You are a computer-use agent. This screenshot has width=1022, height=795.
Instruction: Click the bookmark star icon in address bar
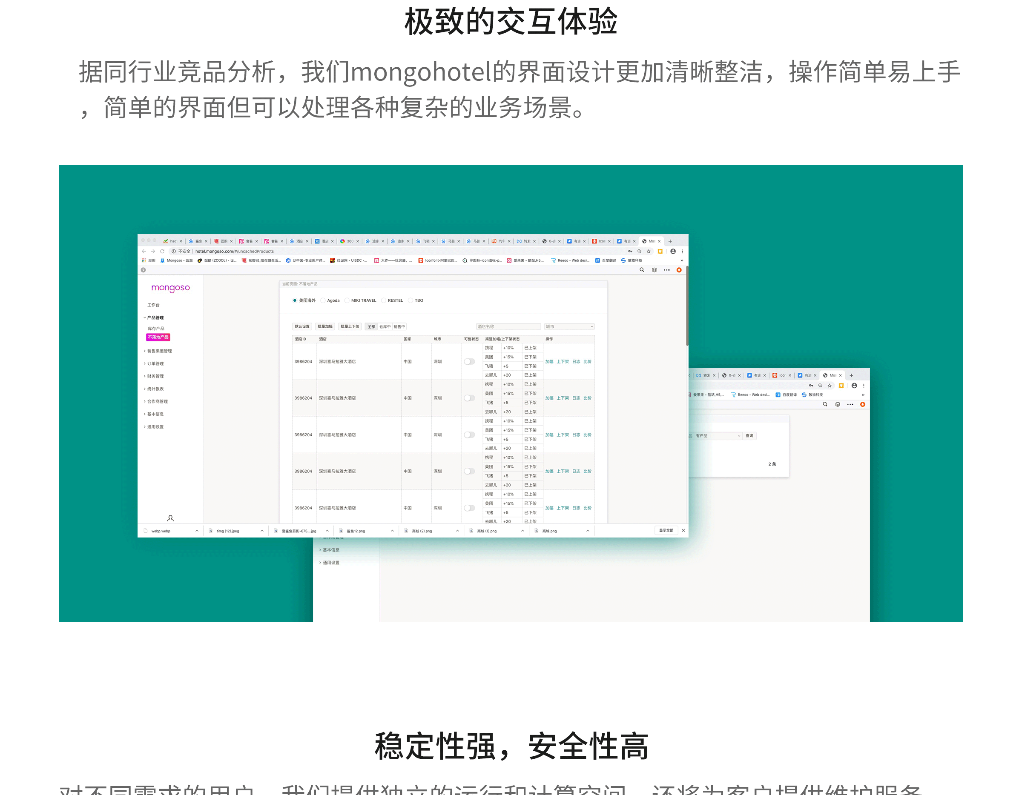click(x=649, y=251)
